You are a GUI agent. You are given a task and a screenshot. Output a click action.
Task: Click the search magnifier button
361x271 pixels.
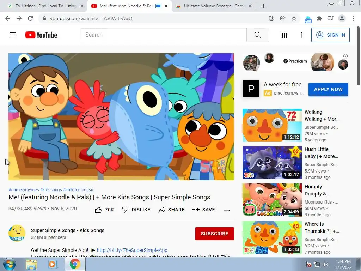coord(258,35)
